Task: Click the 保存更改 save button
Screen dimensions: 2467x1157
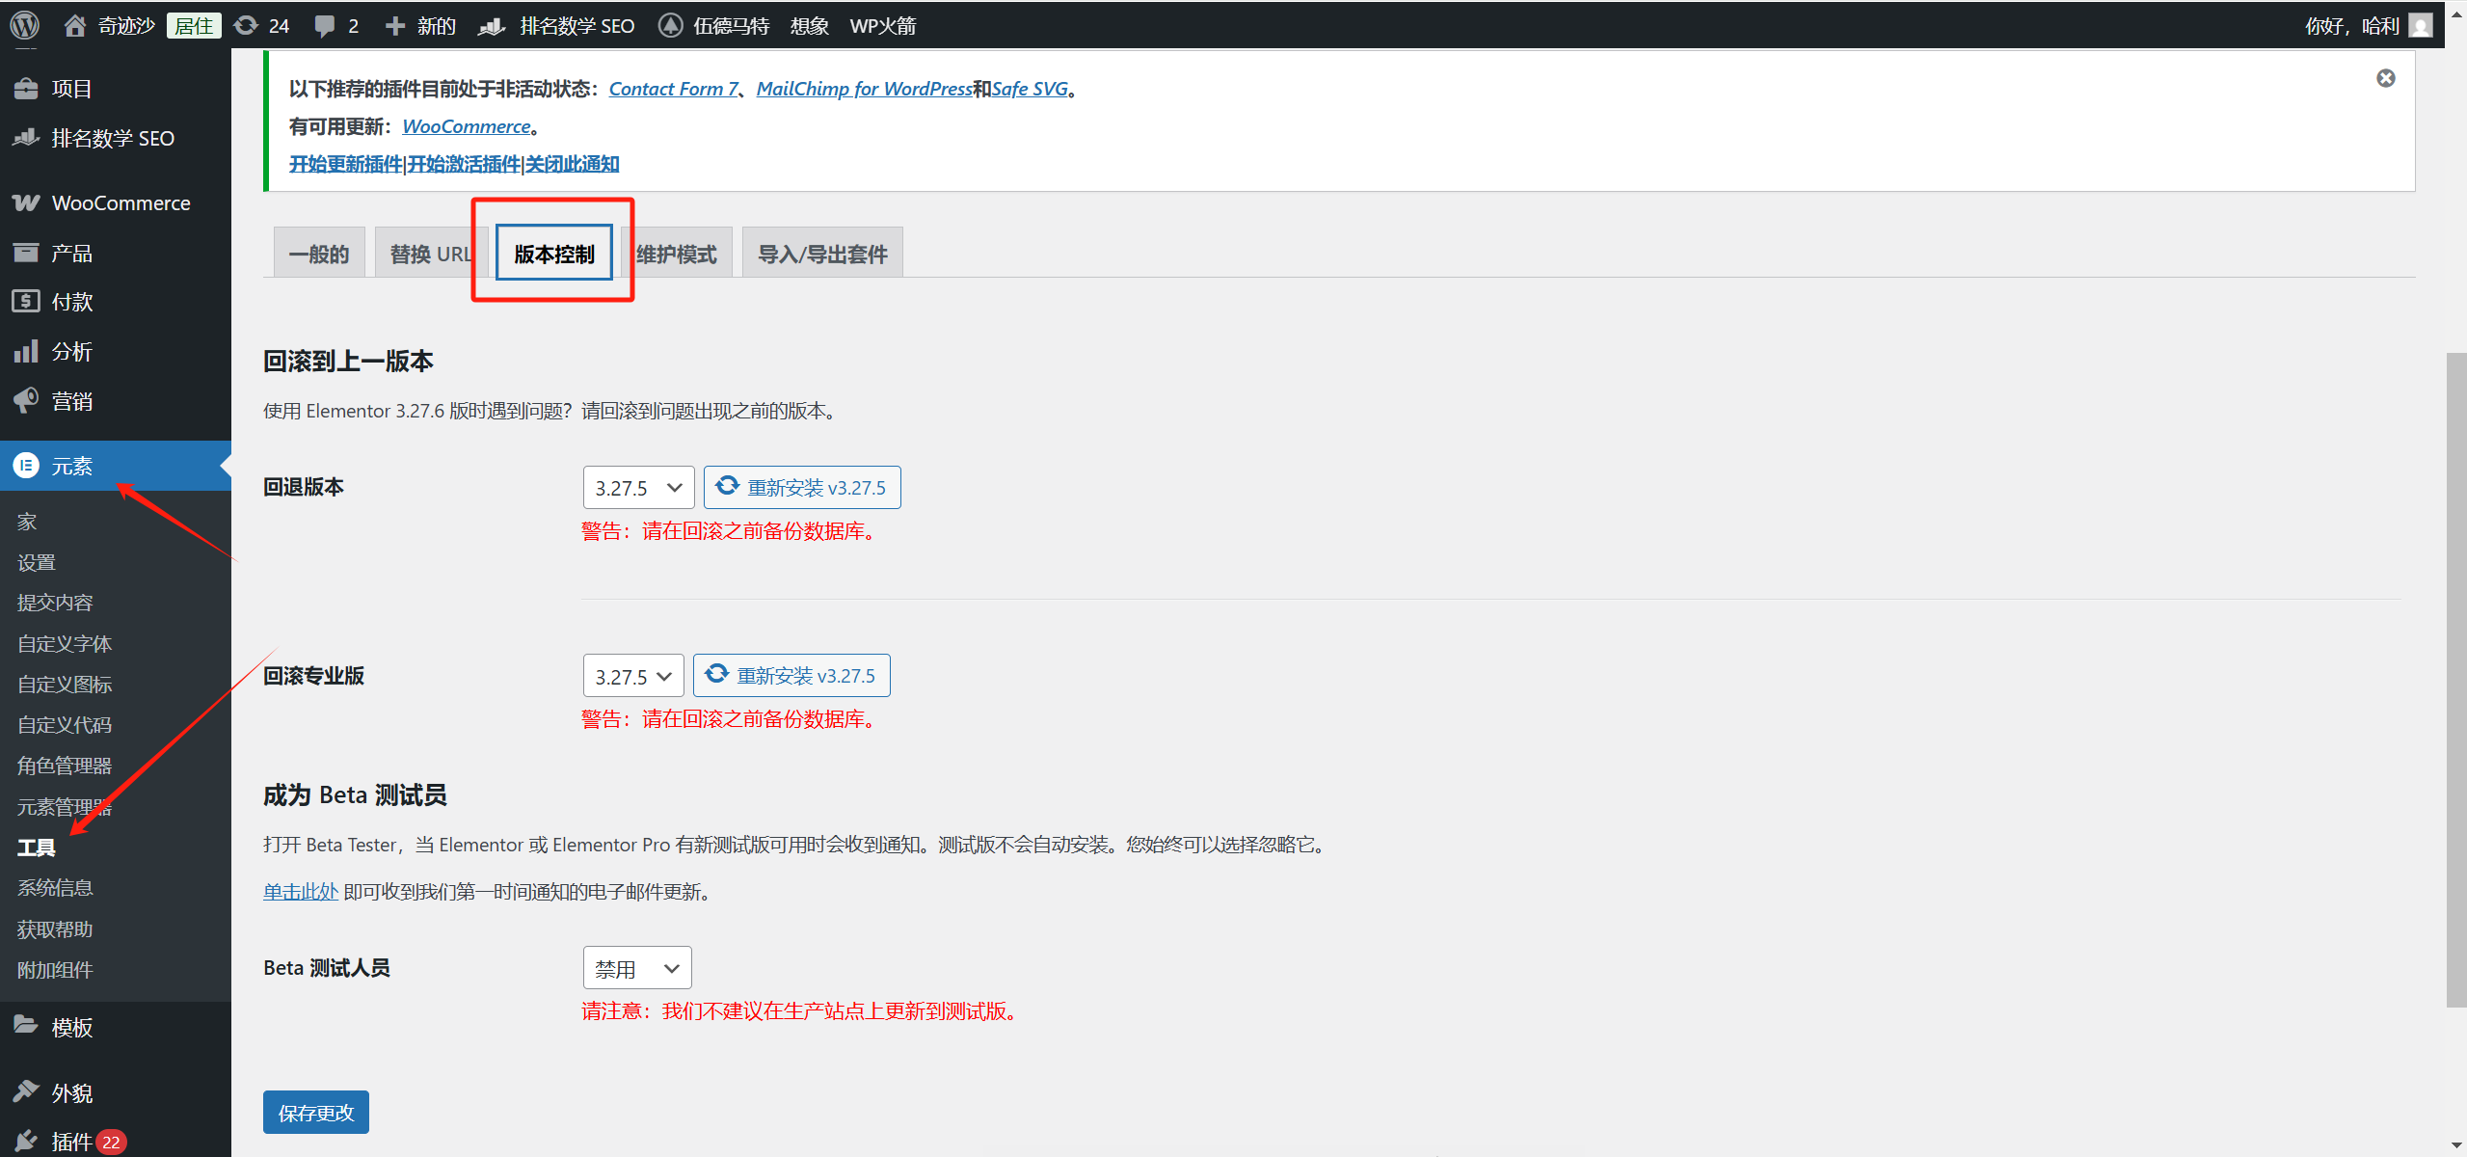Action: (x=315, y=1112)
